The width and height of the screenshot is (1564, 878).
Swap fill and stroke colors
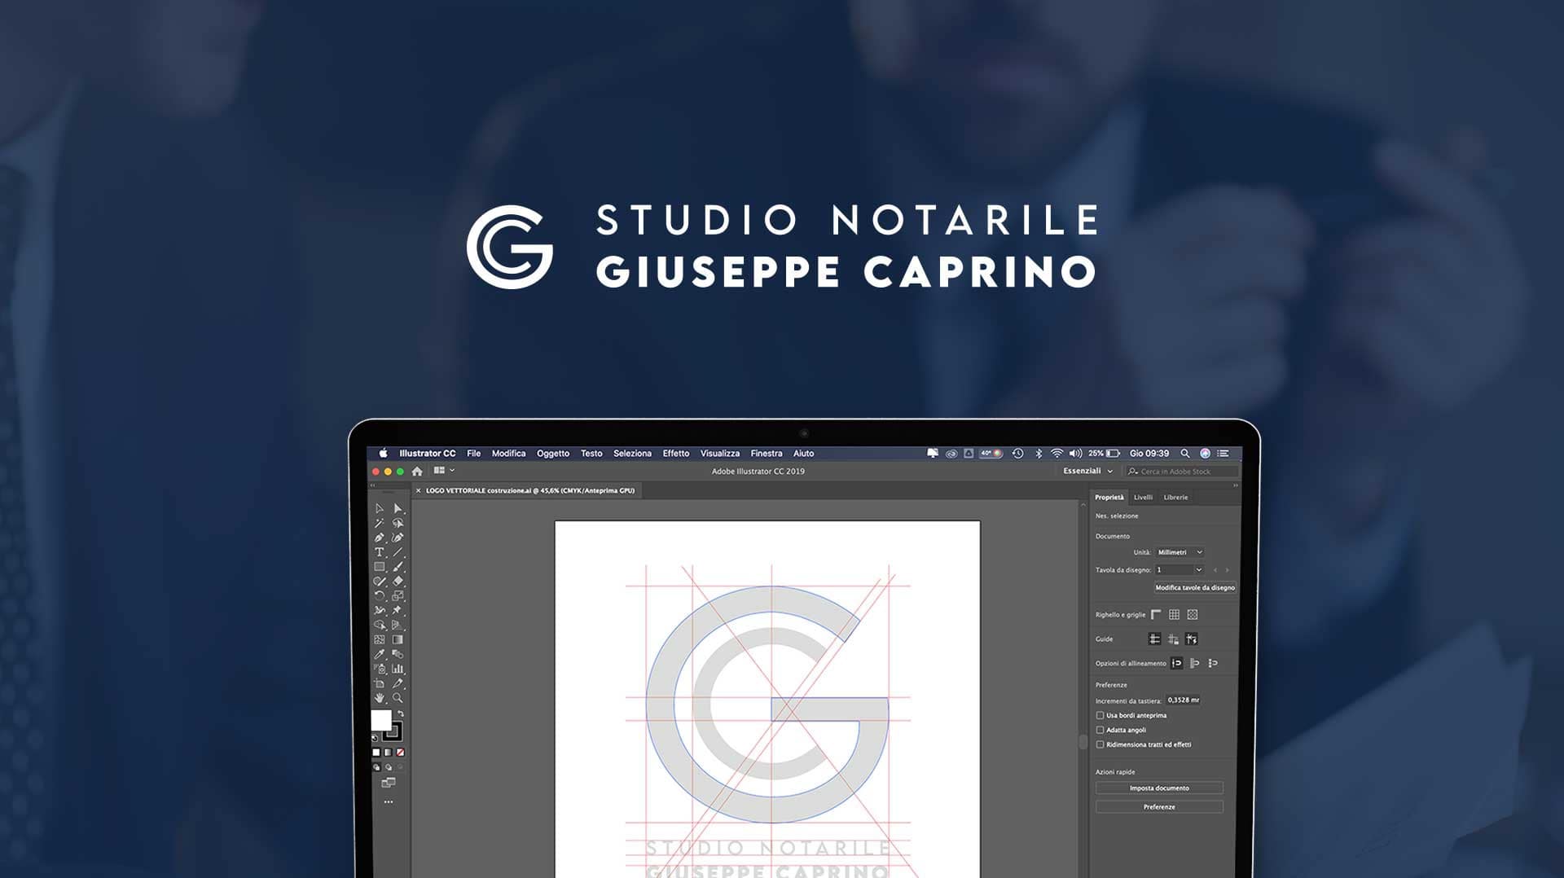pos(400,713)
